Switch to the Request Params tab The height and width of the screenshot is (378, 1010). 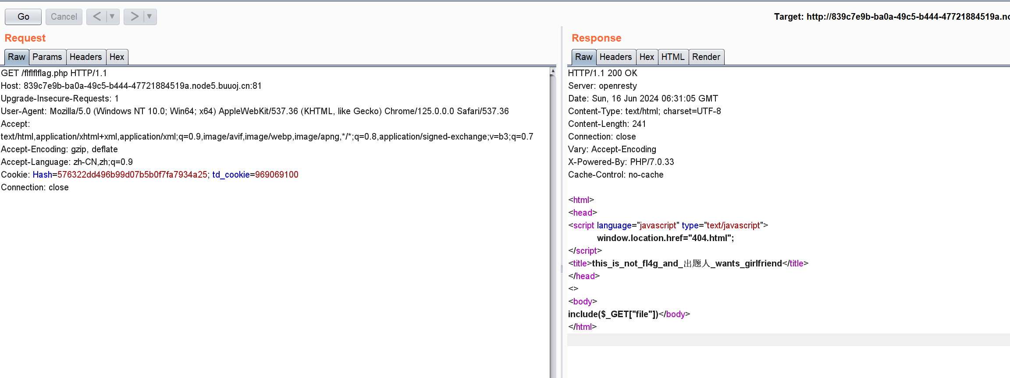click(47, 57)
